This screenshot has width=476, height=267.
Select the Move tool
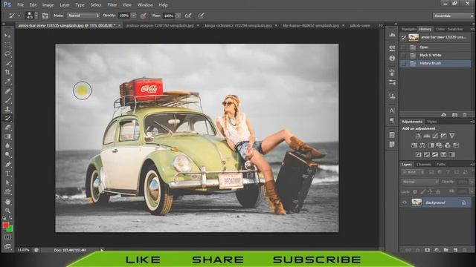7,36
